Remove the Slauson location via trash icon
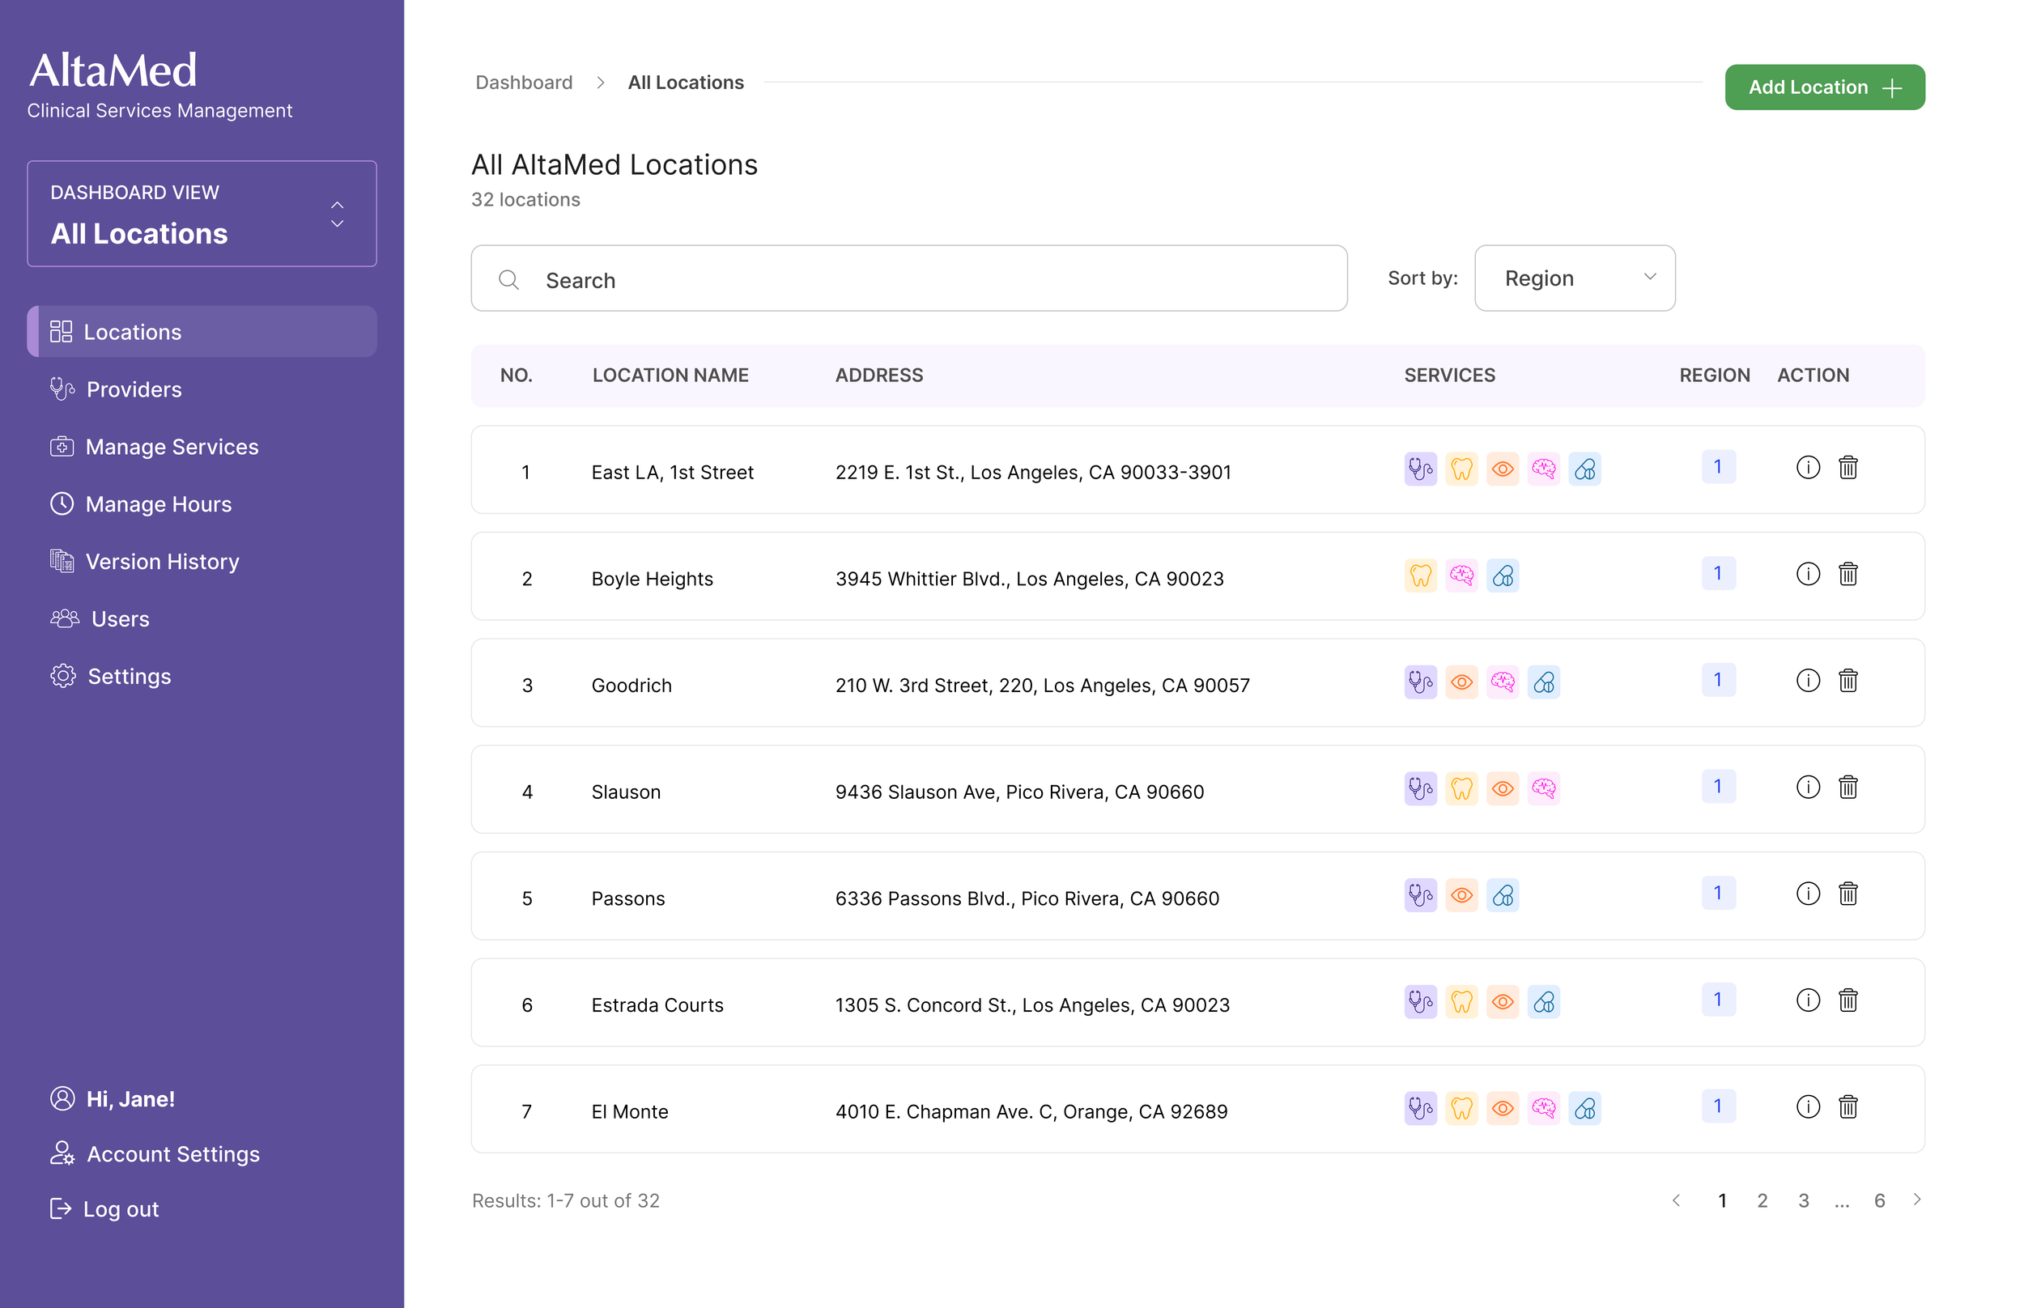Viewport: 2024px width, 1308px height. point(1848,788)
